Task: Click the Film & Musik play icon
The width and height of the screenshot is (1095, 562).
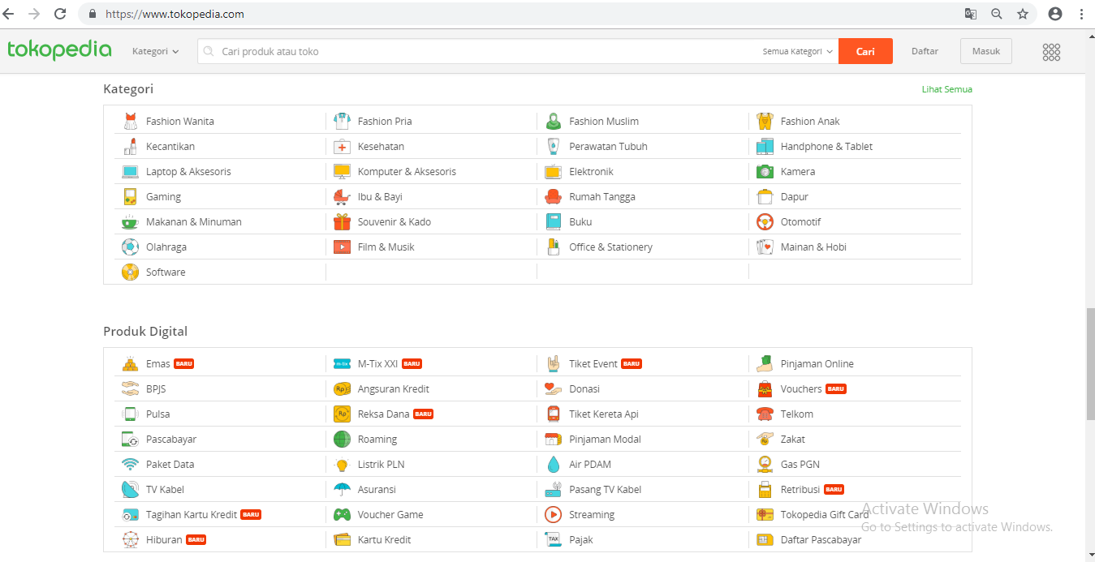Action: coord(342,247)
